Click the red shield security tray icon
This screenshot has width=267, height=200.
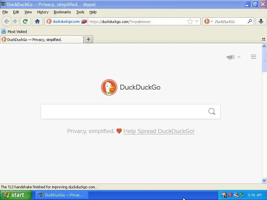click(x=230, y=195)
